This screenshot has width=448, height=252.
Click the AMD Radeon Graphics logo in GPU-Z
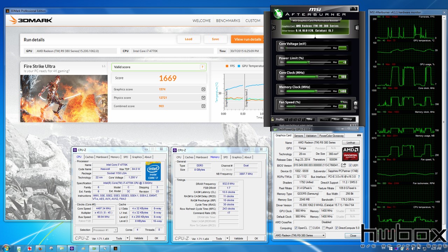(351, 153)
